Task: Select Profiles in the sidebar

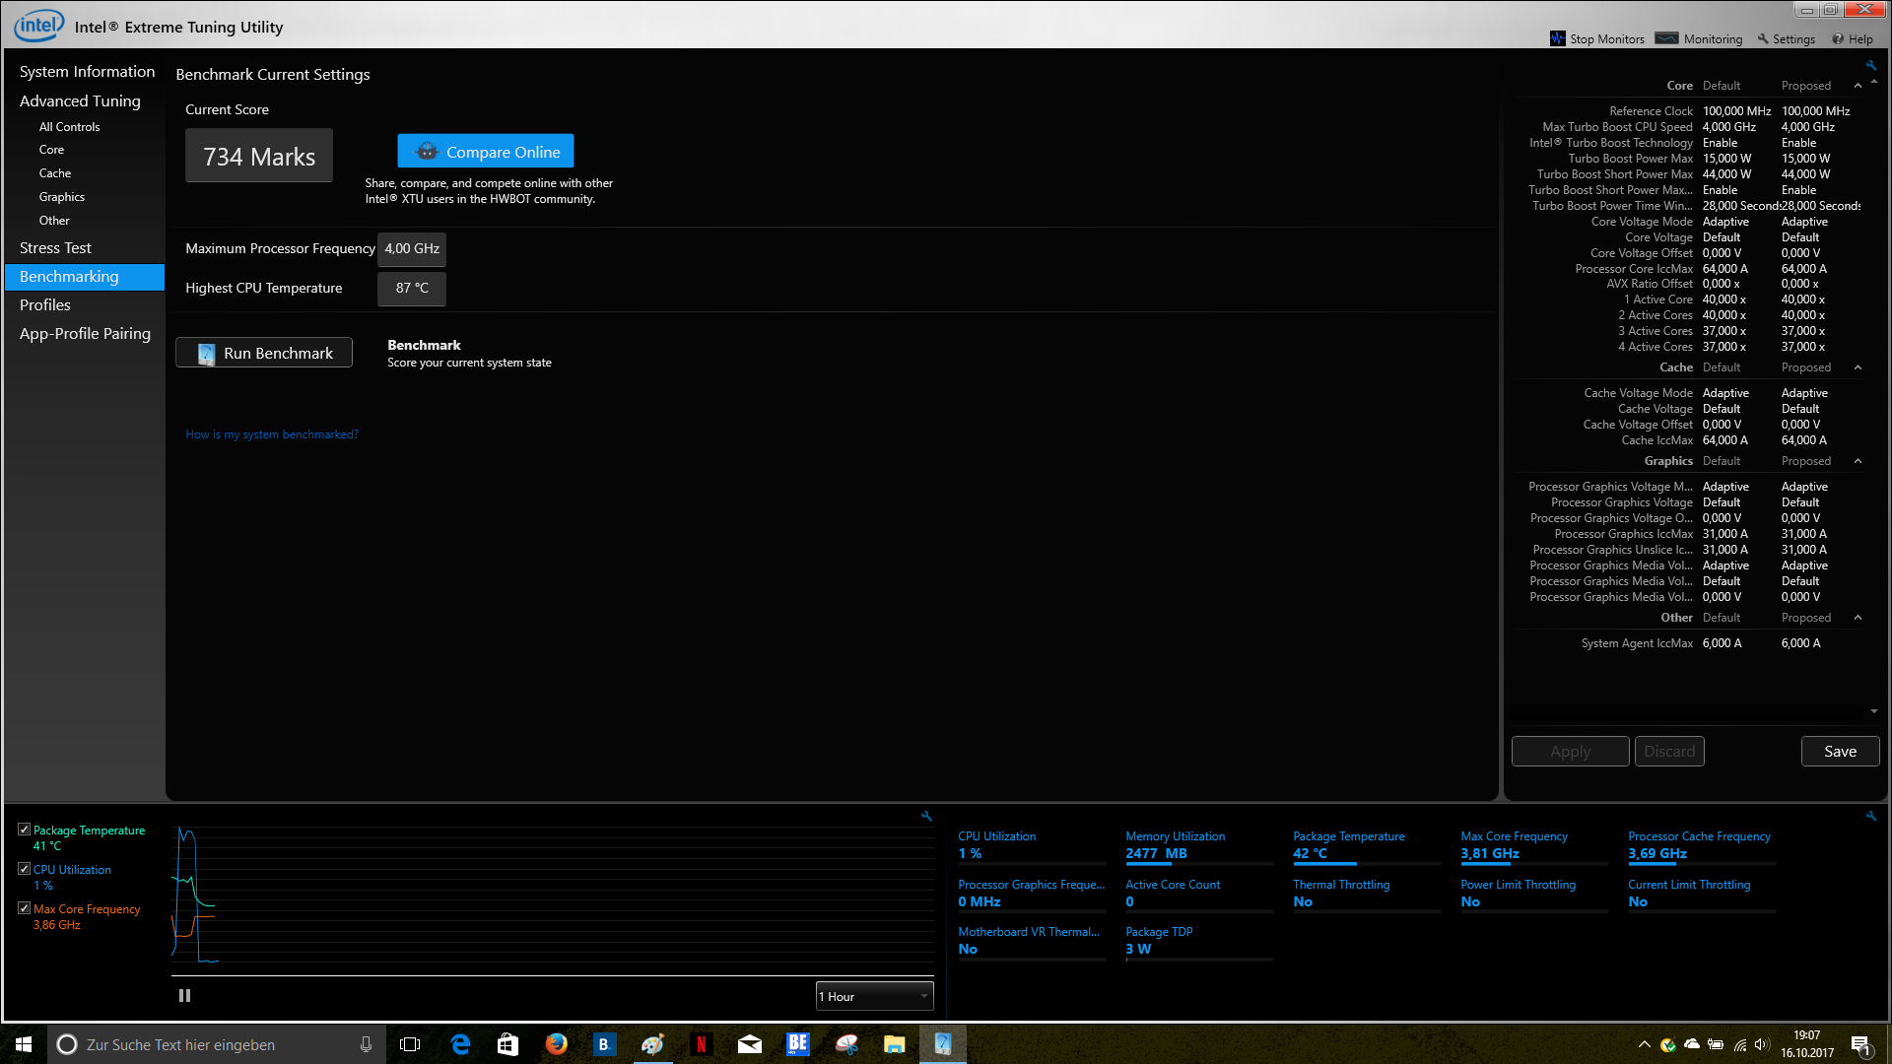Action: point(45,305)
